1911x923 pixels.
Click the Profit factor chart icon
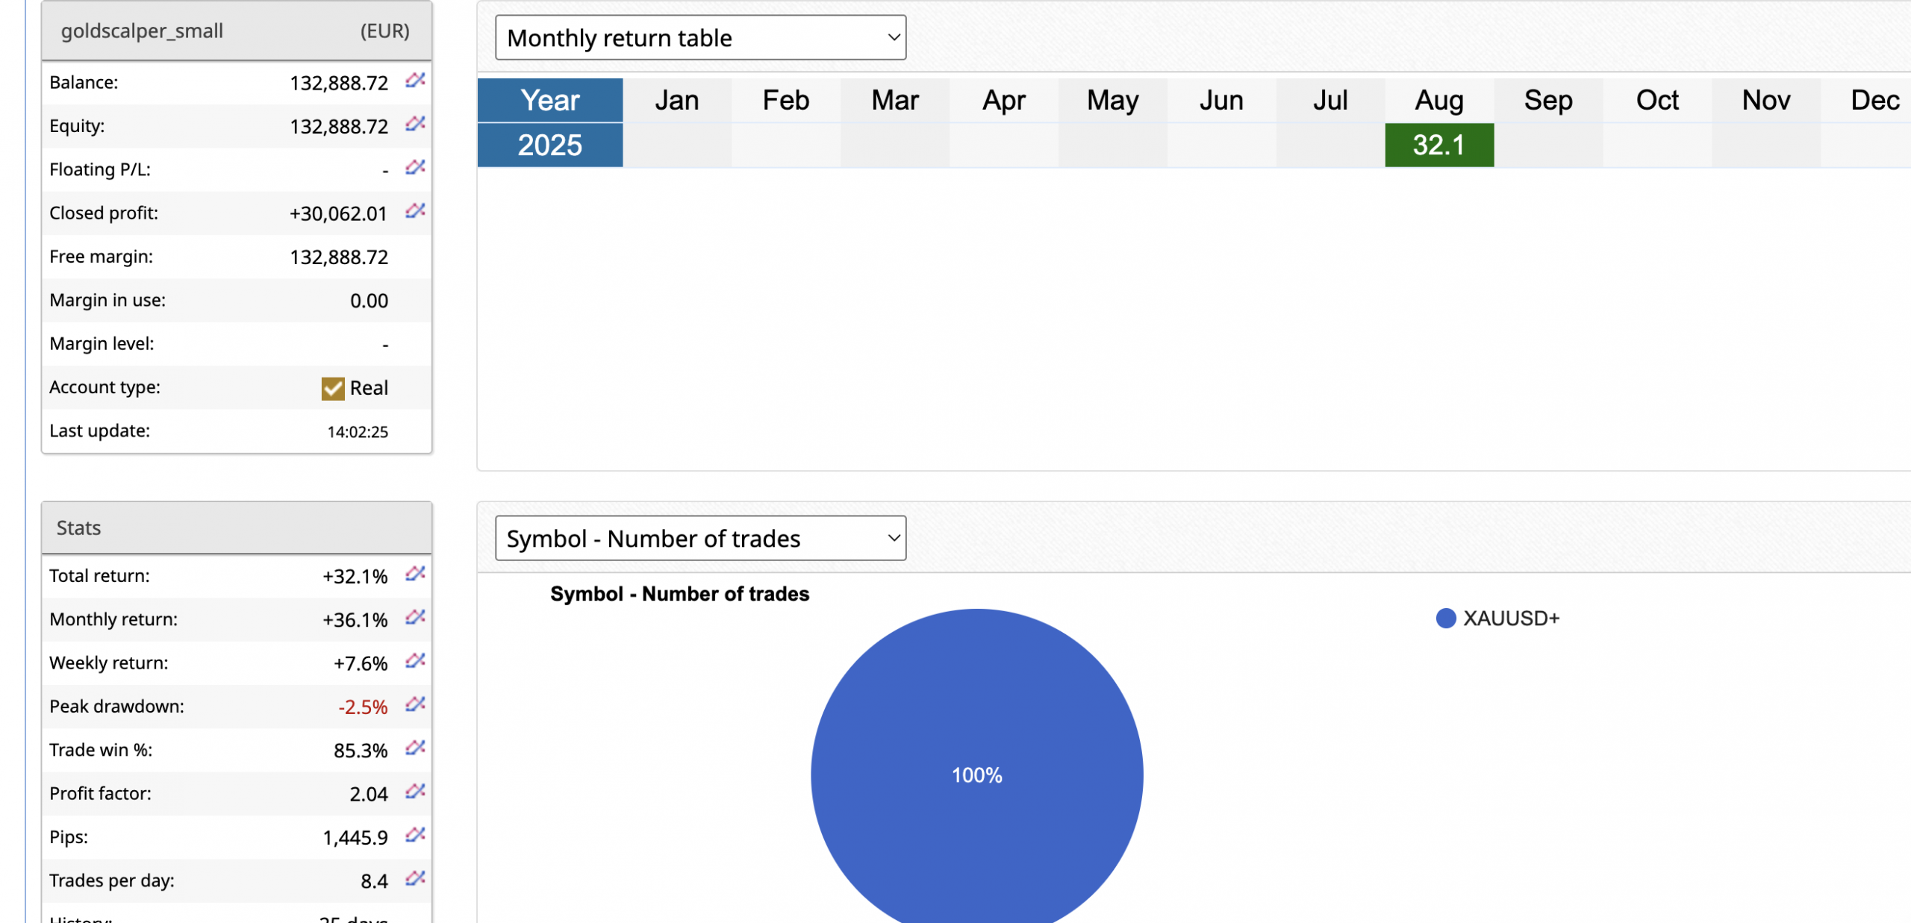[x=415, y=792]
